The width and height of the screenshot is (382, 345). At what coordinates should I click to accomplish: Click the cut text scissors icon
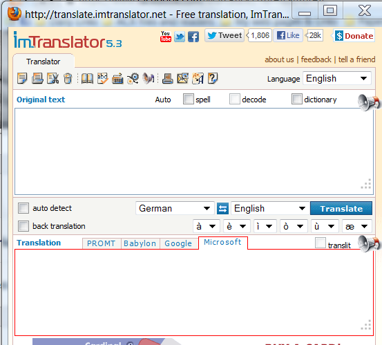(x=53, y=79)
